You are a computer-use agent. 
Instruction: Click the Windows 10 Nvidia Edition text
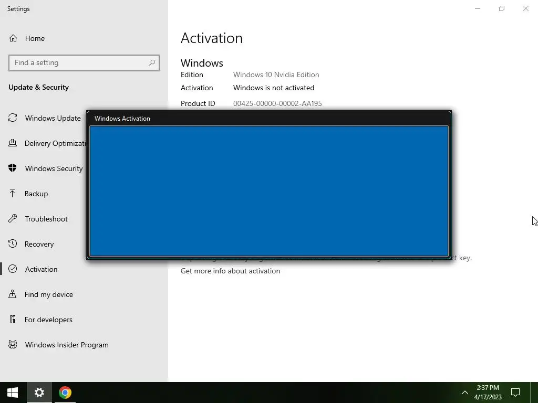pyautogui.click(x=276, y=75)
